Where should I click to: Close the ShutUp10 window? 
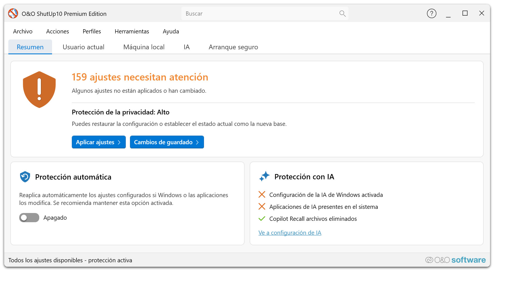click(482, 13)
